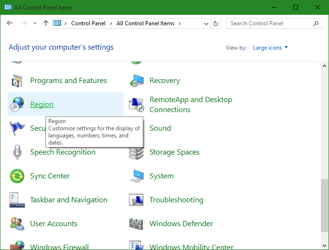Open the Recent locations dropdown
329x250 pixels.
tap(35, 23)
